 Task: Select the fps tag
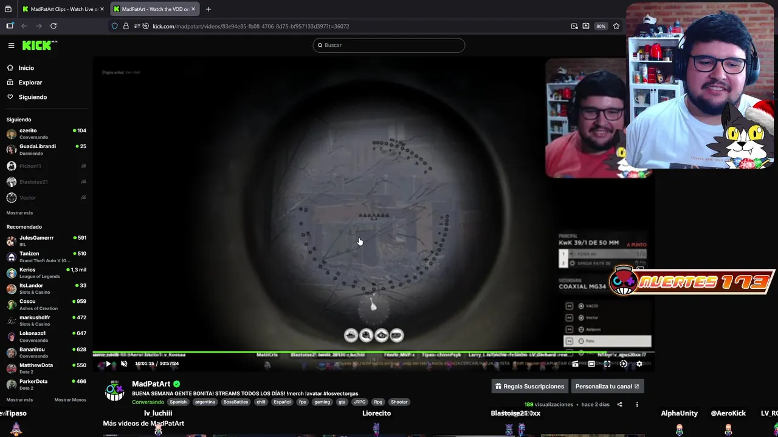pos(303,402)
